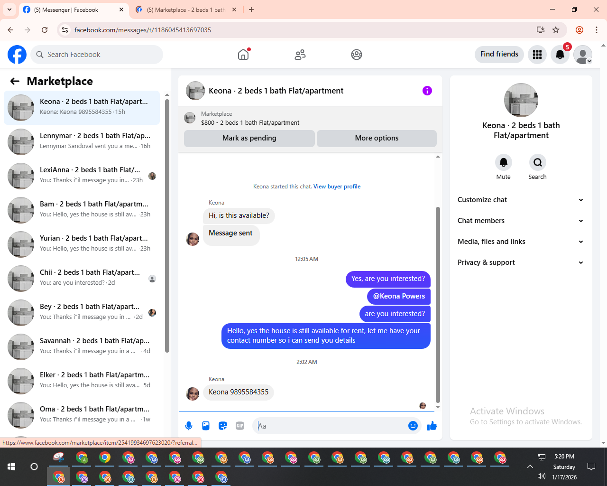Open the Windows notification center icon

click(591, 467)
